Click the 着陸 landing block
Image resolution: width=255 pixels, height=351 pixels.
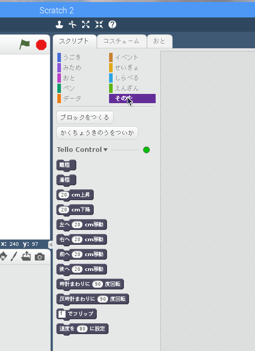click(66, 180)
